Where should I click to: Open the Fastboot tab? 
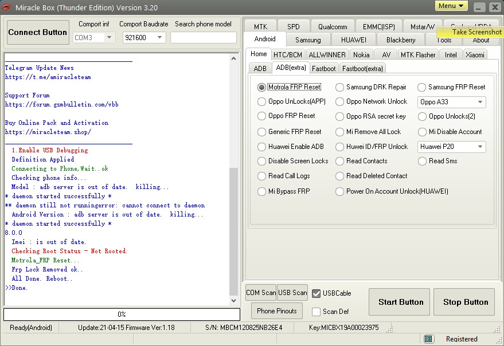point(323,68)
